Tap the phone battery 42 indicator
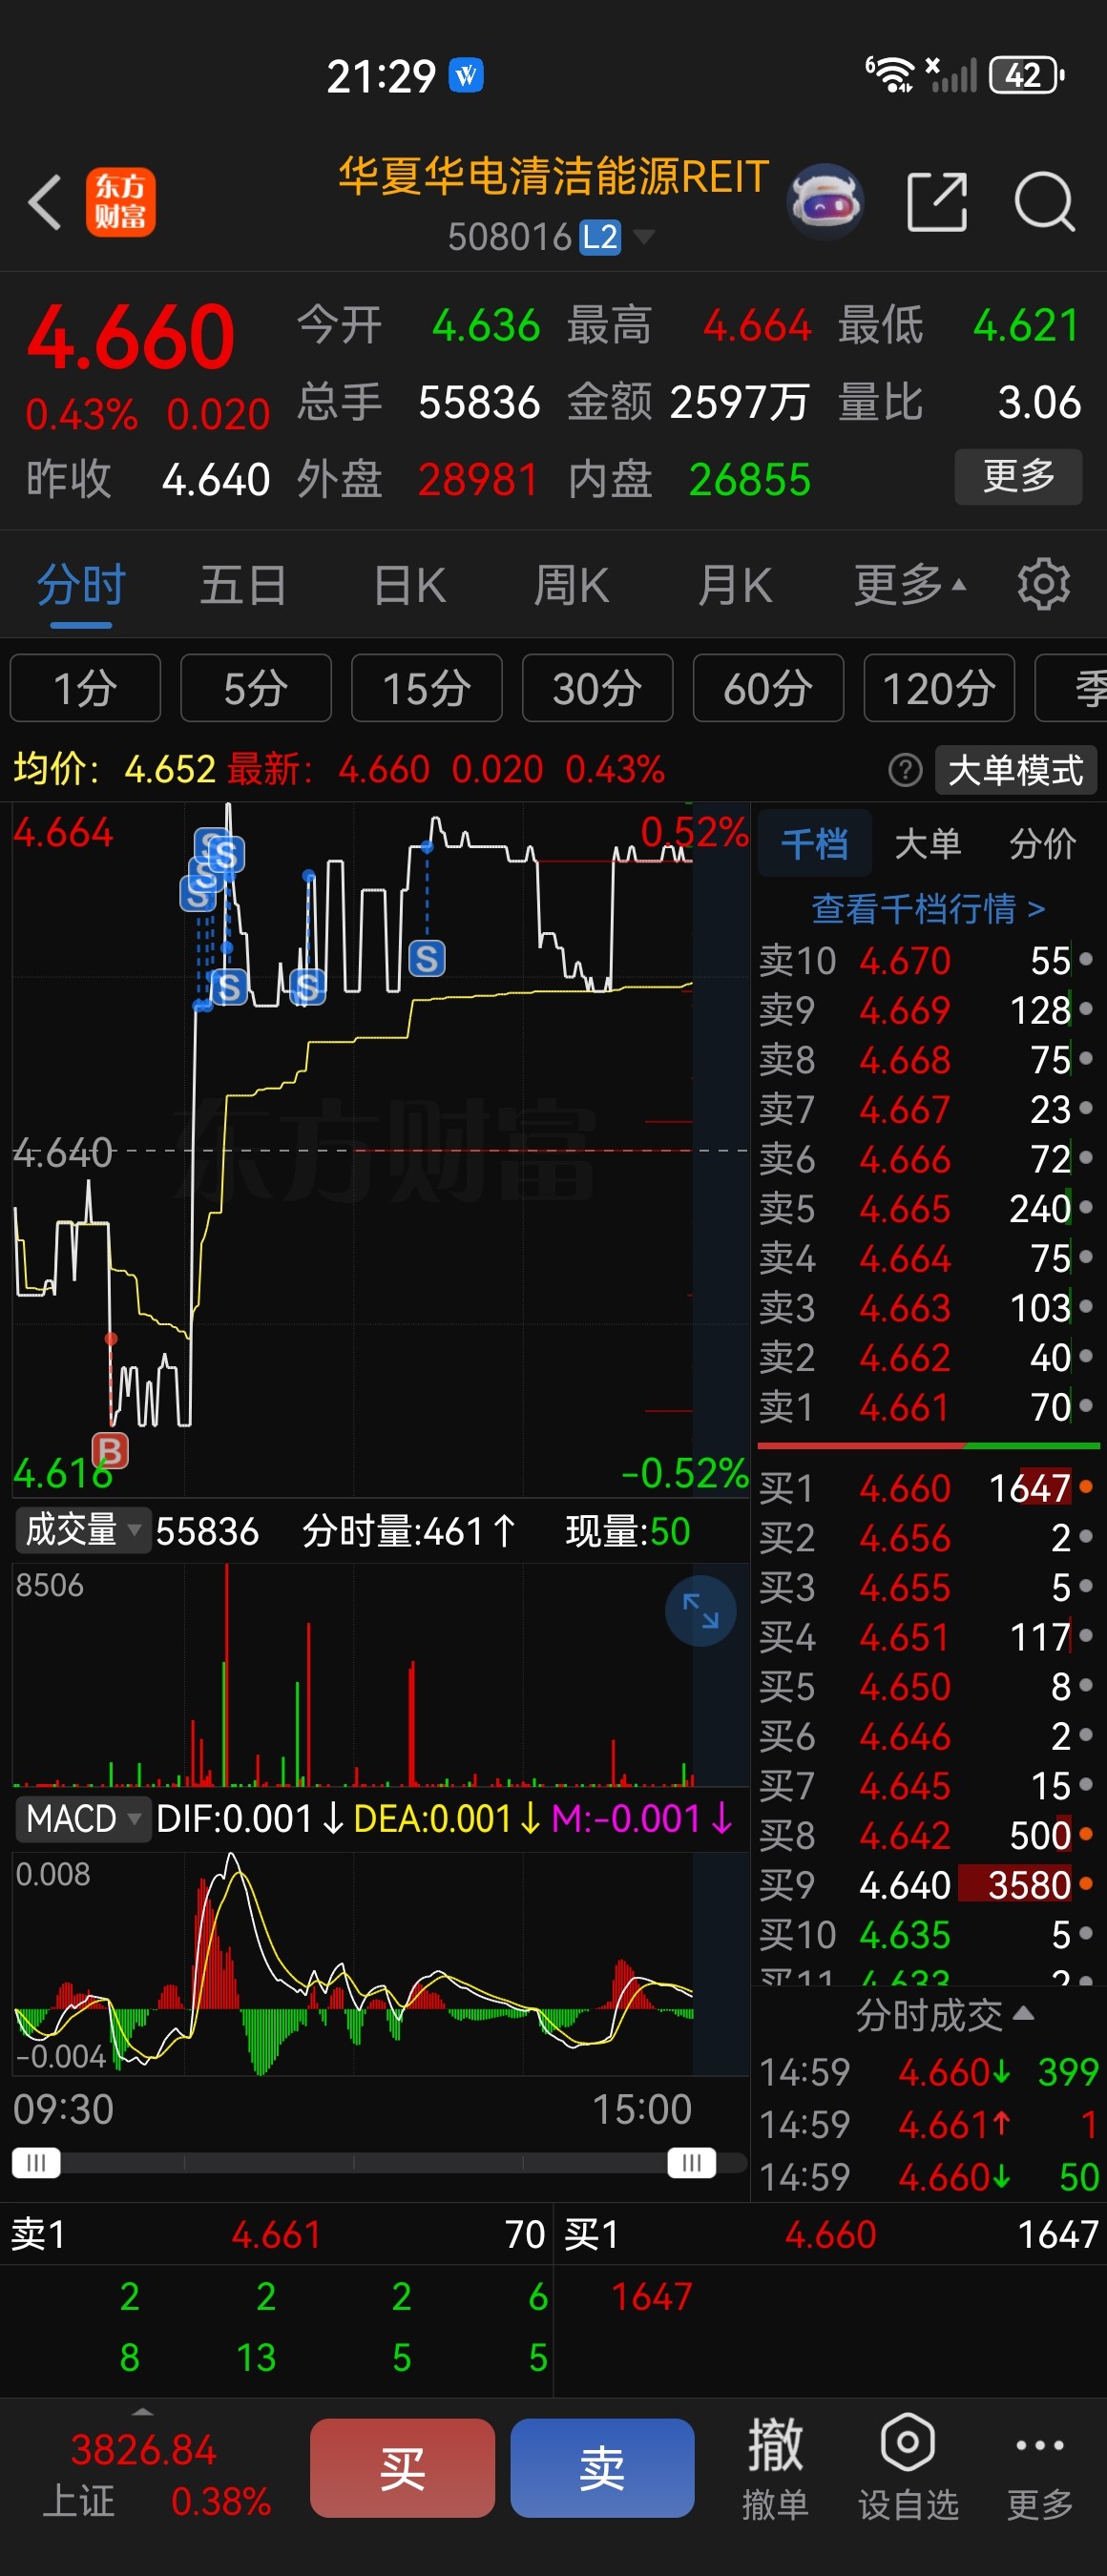1107x2576 pixels. click(x=1026, y=75)
